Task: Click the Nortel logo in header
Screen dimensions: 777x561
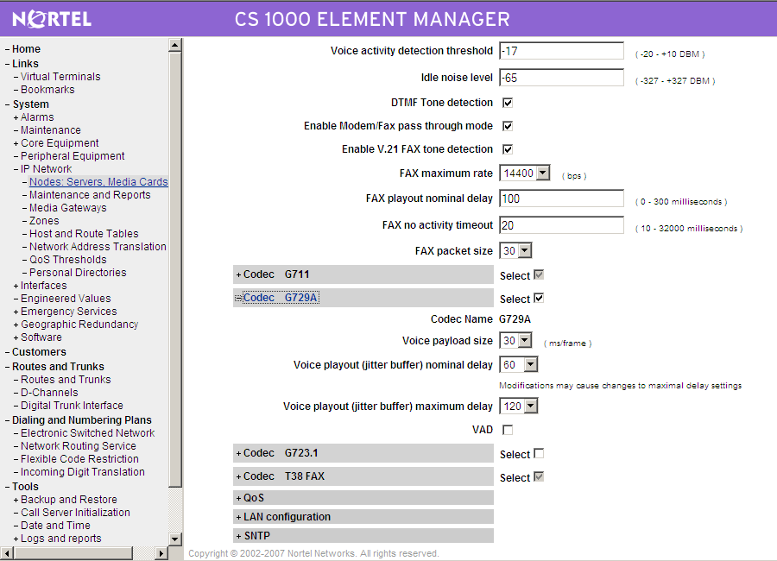Action: 52,19
